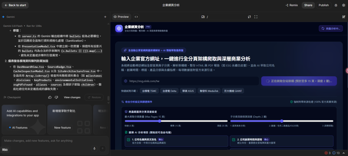Click the blue info count icon in status bar

pos(334,153)
